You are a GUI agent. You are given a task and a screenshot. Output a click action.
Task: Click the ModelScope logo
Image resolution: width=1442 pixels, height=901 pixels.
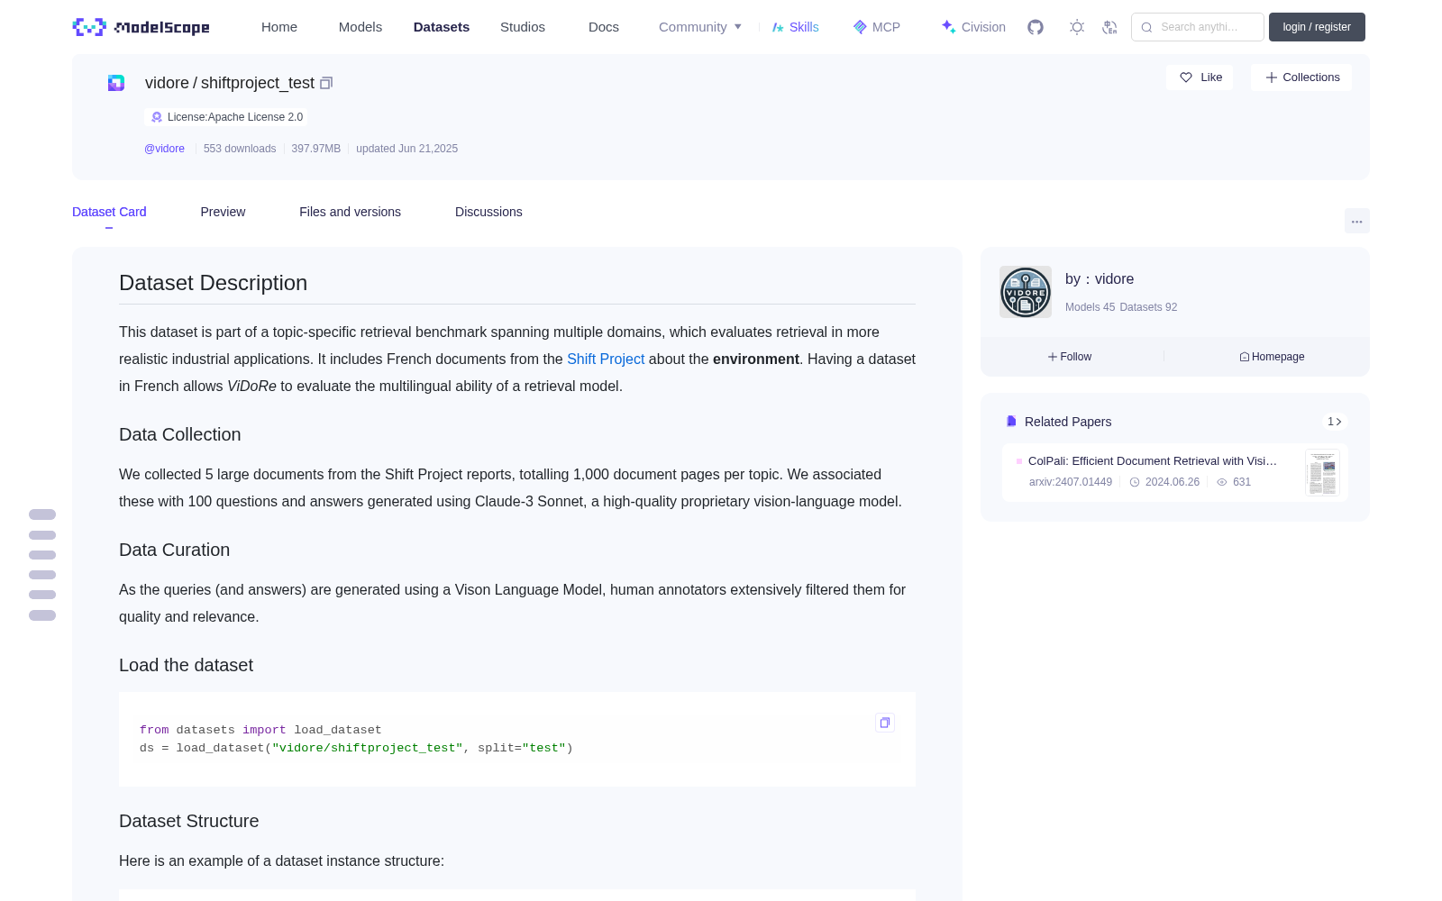[x=141, y=27]
